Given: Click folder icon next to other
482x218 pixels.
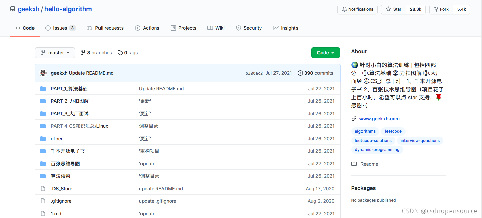Looking at the screenshot, I should (43, 139).
